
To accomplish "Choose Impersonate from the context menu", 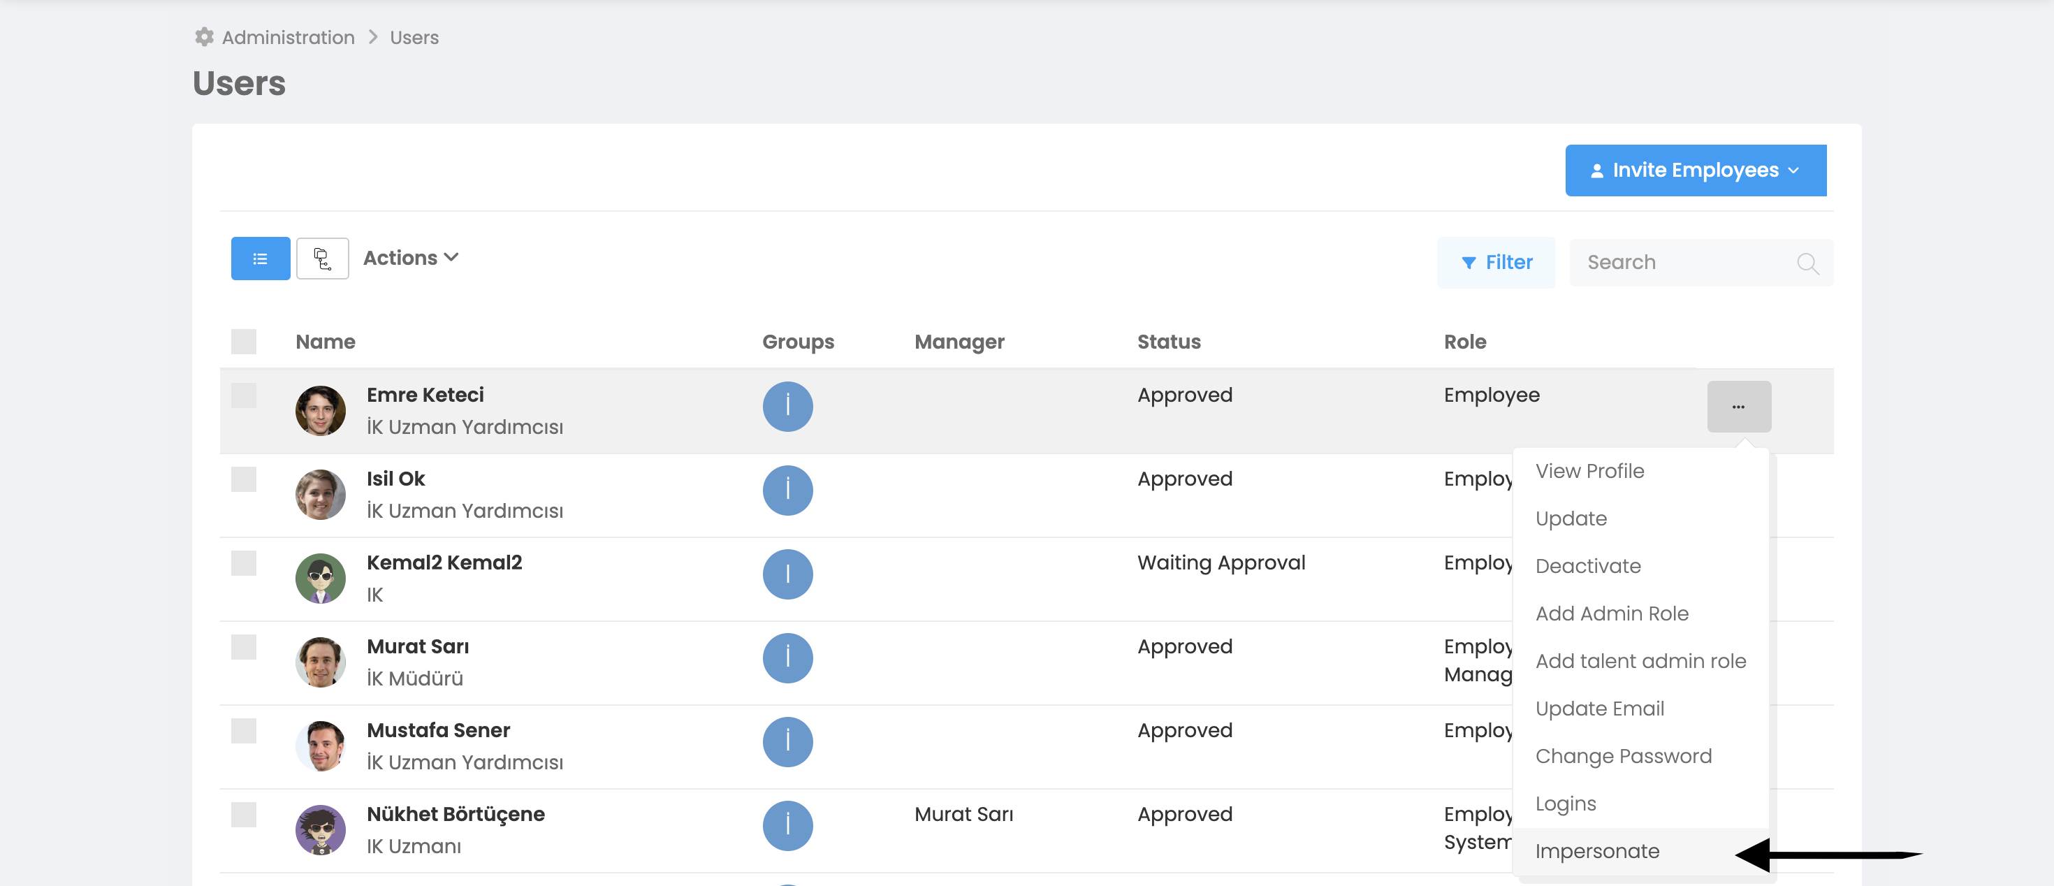I will [1597, 851].
